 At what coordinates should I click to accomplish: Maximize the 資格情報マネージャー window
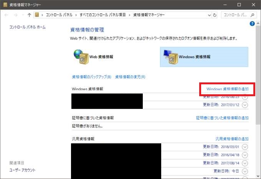pyautogui.click(x=239, y=5)
